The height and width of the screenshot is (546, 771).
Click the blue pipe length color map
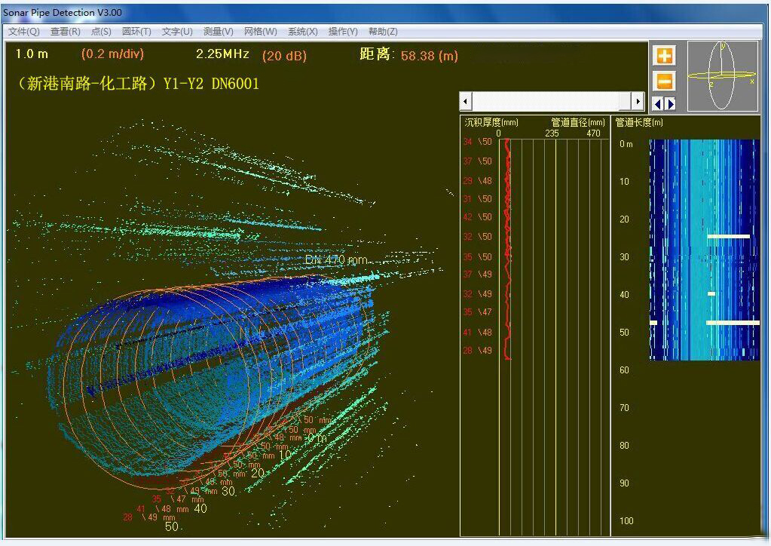704,249
